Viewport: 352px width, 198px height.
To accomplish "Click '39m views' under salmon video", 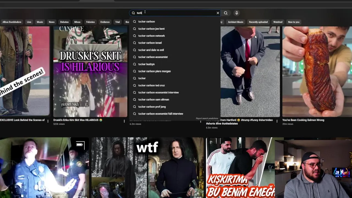I will tap(288, 124).
